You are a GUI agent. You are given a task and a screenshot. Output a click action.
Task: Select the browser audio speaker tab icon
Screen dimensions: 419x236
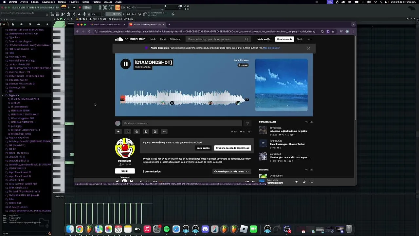coord(21,24)
